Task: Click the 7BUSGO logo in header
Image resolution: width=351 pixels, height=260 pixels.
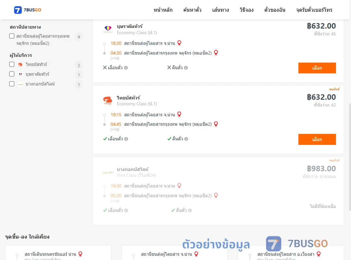Action: click(x=28, y=10)
